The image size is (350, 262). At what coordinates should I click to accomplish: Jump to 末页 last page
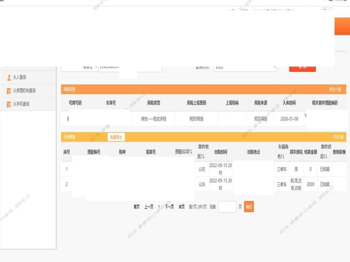[181, 207]
